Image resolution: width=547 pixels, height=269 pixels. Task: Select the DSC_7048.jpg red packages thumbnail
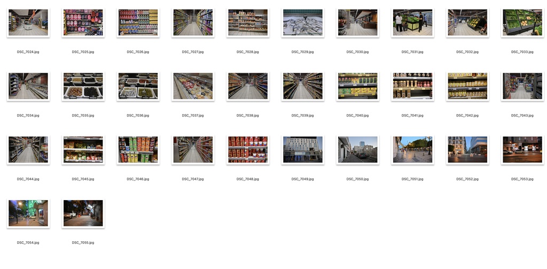click(248, 150)
